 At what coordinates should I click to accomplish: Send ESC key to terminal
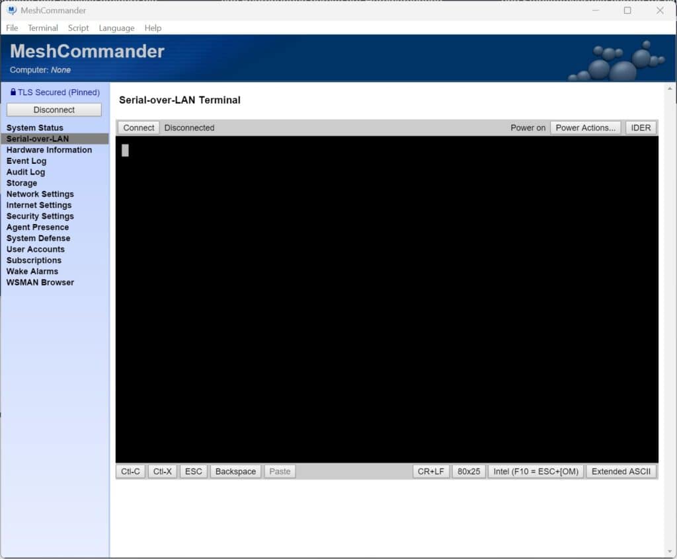click(194, 471)
